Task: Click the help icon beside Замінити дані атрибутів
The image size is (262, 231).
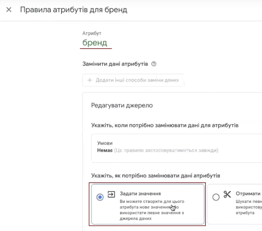Action: pos(154,64)
